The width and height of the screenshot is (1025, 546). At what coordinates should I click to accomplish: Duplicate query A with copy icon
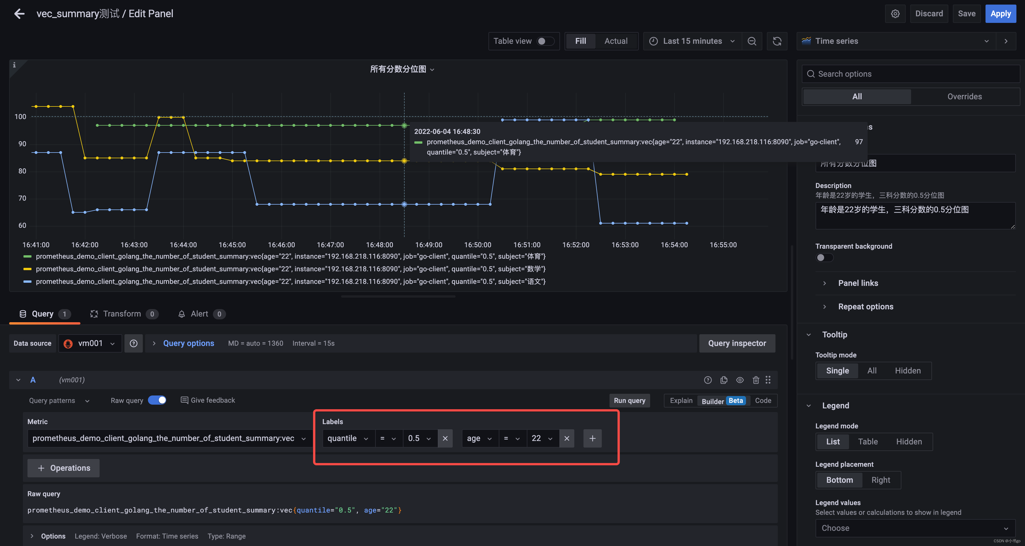click(x=724, y=380)
